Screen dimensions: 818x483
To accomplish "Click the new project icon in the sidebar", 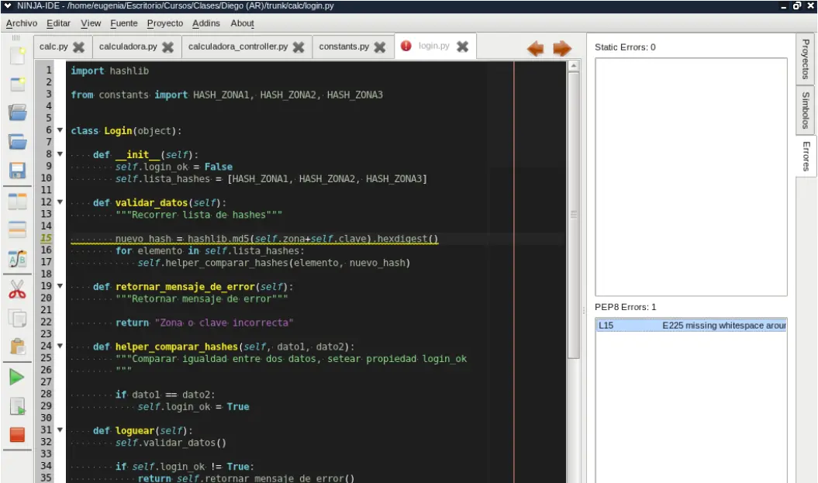I will pyautogui.click(x=17, y=84).
